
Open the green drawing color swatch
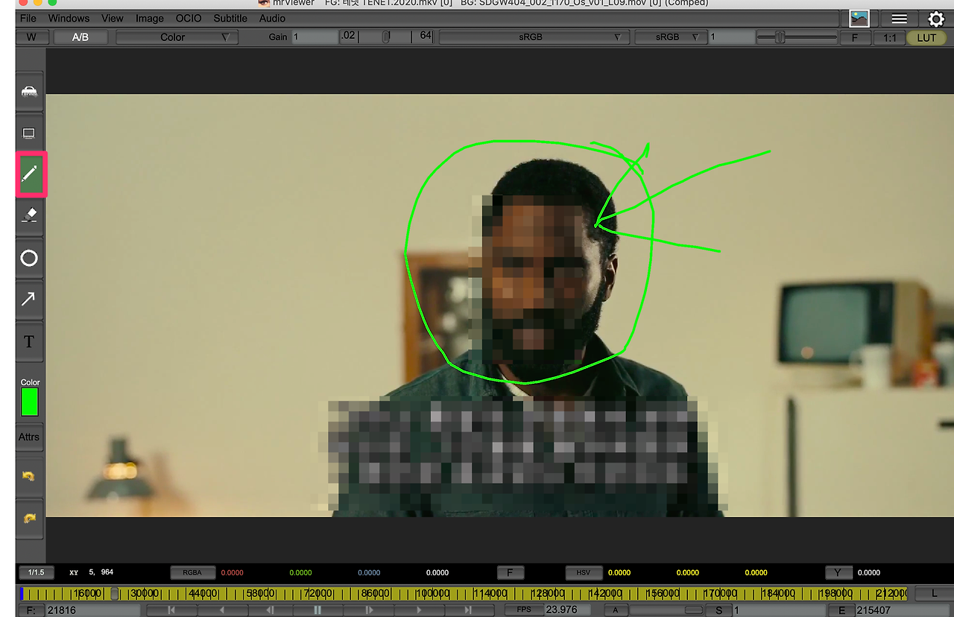(x=30, y=402)
